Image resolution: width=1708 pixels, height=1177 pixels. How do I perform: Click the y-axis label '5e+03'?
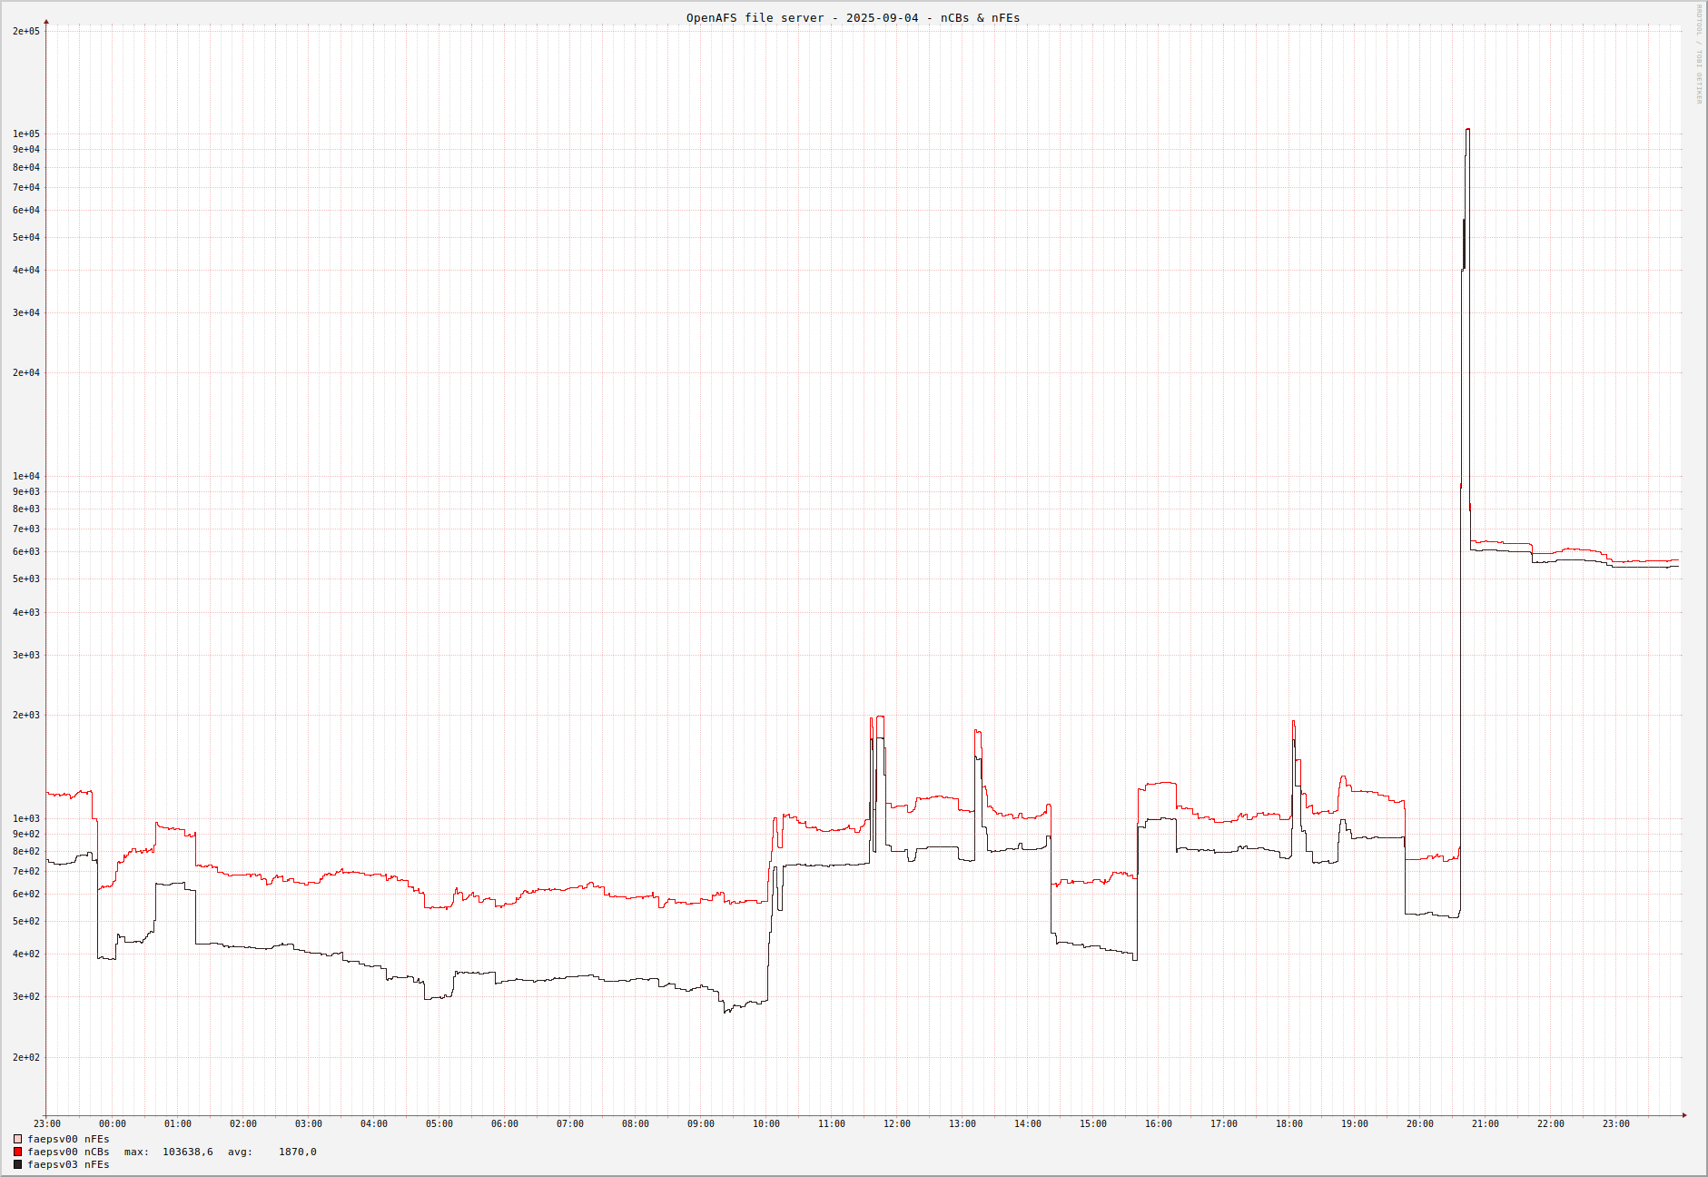[26, 579]
